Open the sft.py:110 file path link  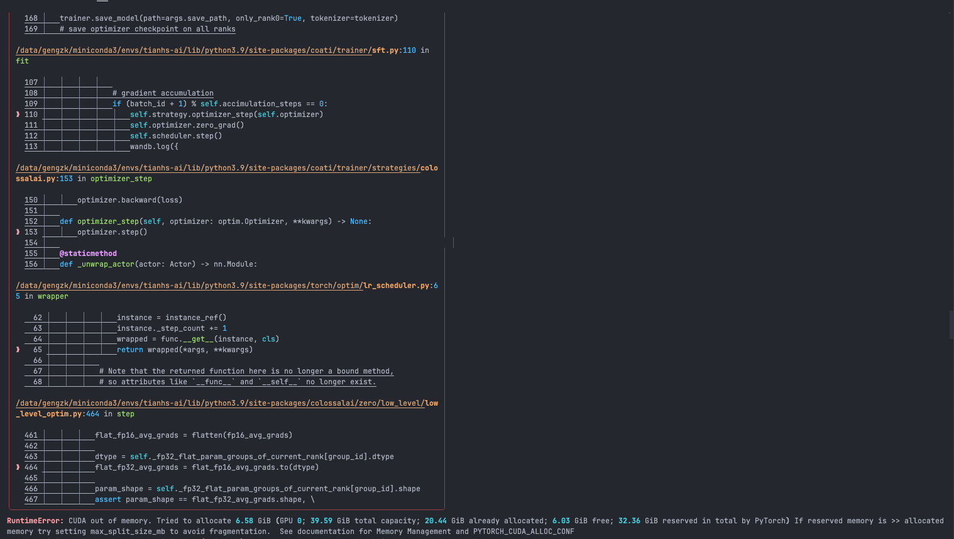coord(216,50)
